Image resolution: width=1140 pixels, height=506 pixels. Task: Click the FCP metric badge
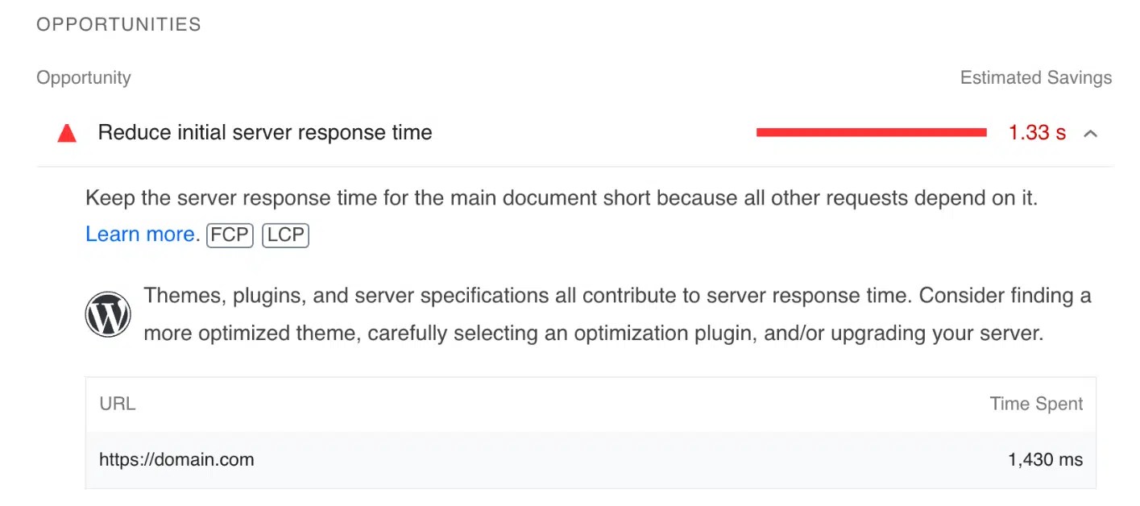click(x=230, y=234)
